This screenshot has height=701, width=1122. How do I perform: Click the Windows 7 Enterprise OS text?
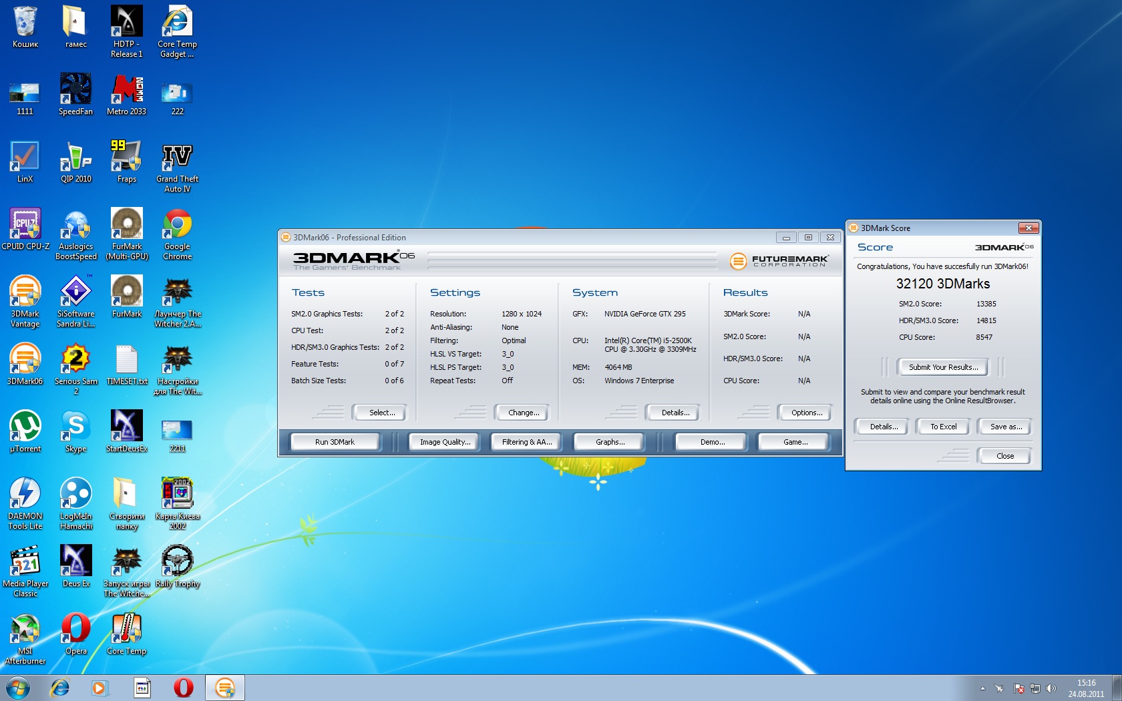click(x=639, y=381)
